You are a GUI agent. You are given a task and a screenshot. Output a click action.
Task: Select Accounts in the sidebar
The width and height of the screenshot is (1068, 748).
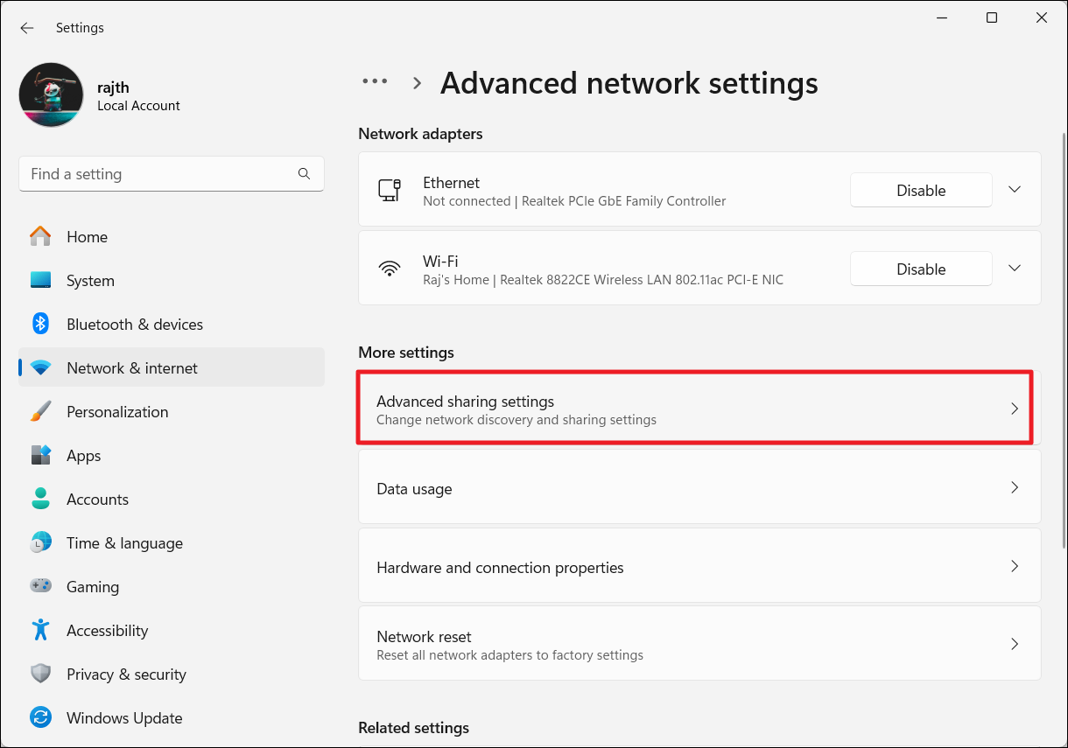click(x=97, y=500)
